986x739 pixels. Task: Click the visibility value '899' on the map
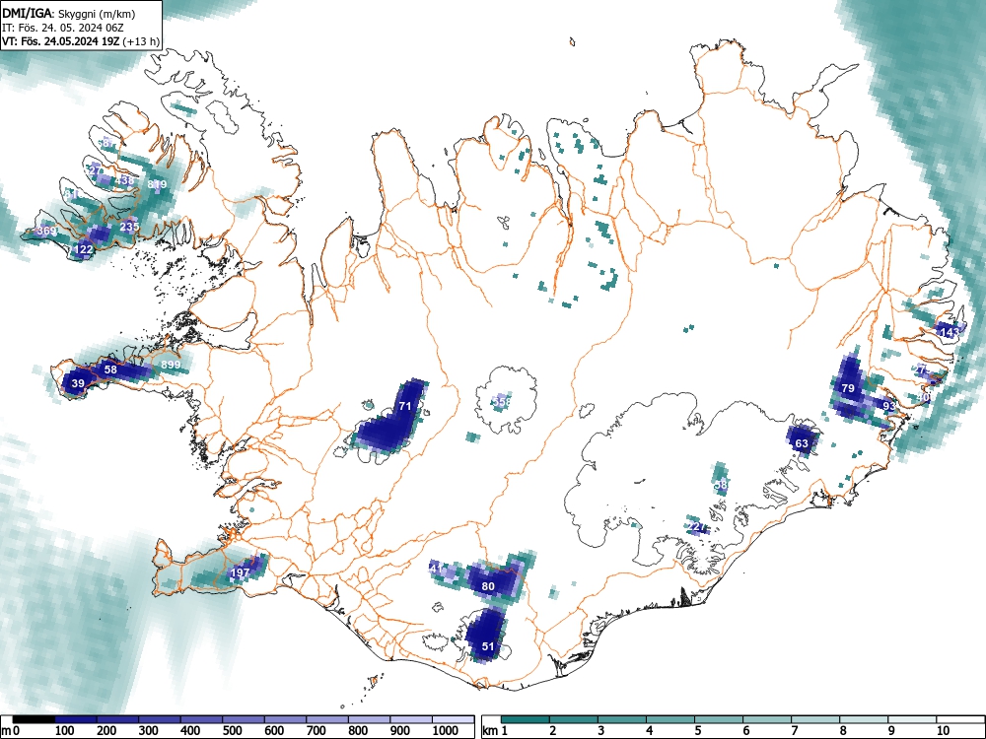(171, 365)
